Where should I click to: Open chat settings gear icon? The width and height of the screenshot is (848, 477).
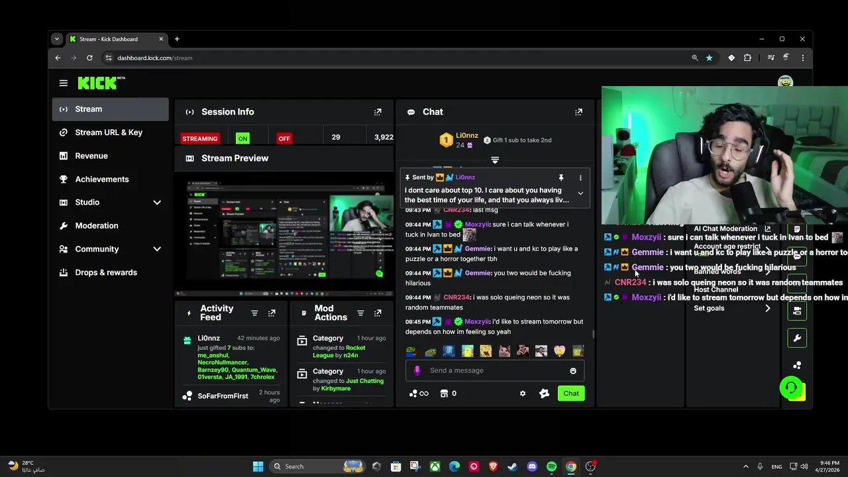(523, 394)
